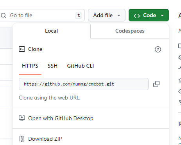This screenshot has height=145, width=181.
Task: Open the clone help question mark icon
Action: (x=158, y=49)
